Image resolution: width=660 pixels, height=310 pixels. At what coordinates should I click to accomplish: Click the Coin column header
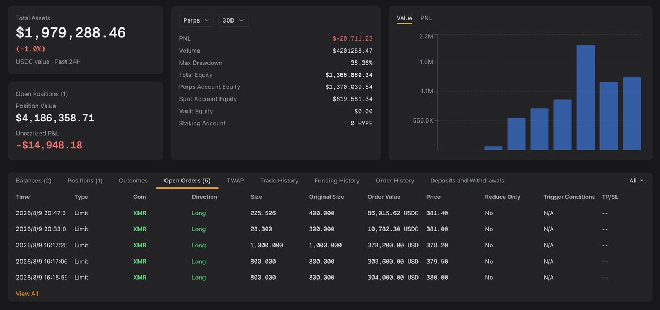click(140, 197)
